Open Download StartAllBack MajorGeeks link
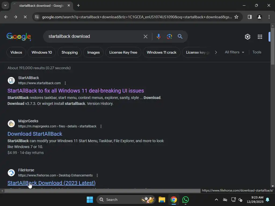The height and width of the screenshot is (206, 275). click(x=35, y=134)
